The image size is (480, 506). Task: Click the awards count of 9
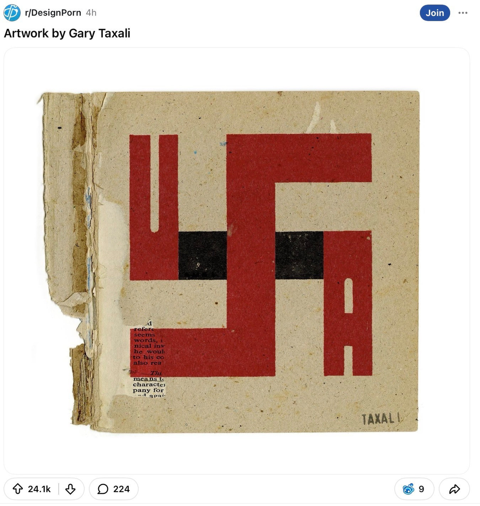(x=421, y=489)
